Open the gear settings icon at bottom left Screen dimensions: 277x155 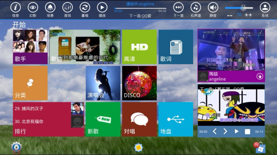pyautogui.click(x=17, y=148)
